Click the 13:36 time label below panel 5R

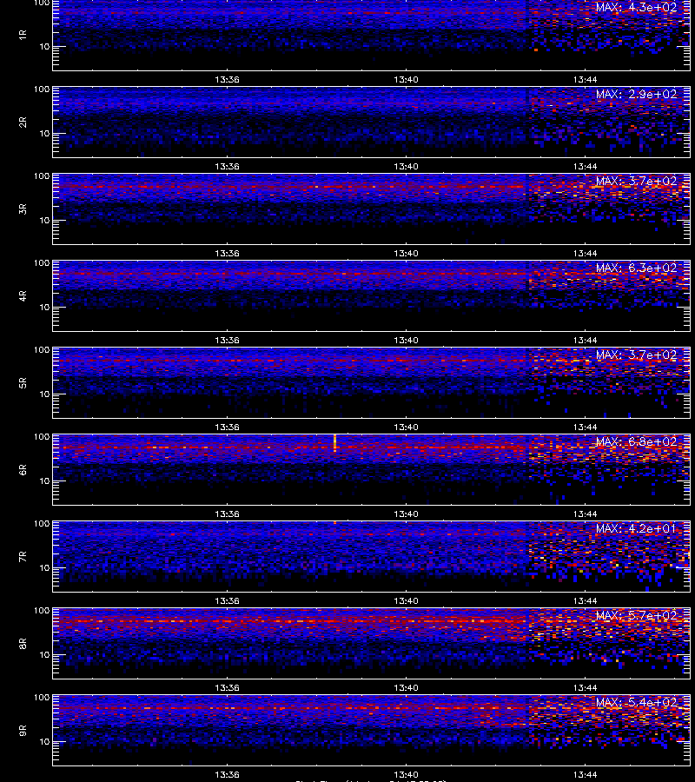[227, 427]
